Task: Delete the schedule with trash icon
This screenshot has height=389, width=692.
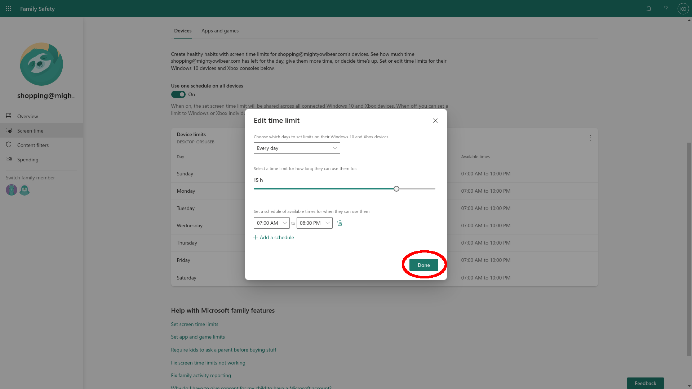Action: (340, 223)
